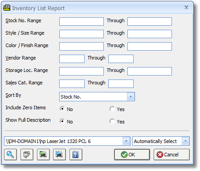Screen dimensions: 200x171
Task: Click the Include Zero Items label
Action: [25, 107]
